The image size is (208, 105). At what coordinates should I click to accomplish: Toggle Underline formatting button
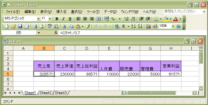coord(70,19)
